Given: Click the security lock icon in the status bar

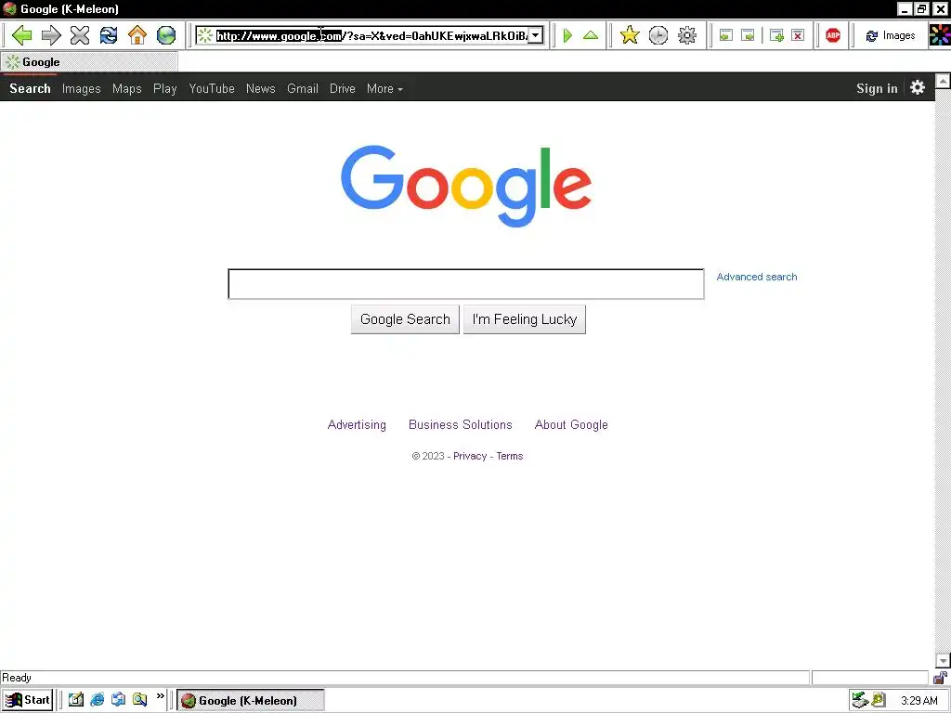Looking at the screenshot, I should click(x=940, y=677).
